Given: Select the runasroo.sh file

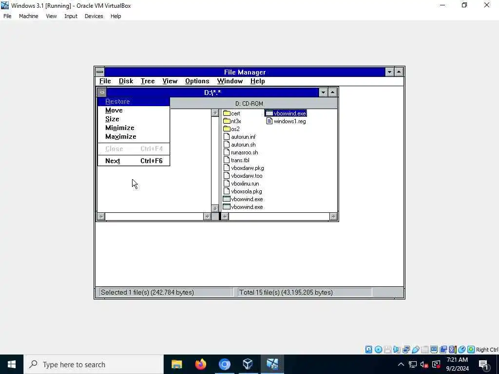Looking at the screenshot, I should (241, 152).
